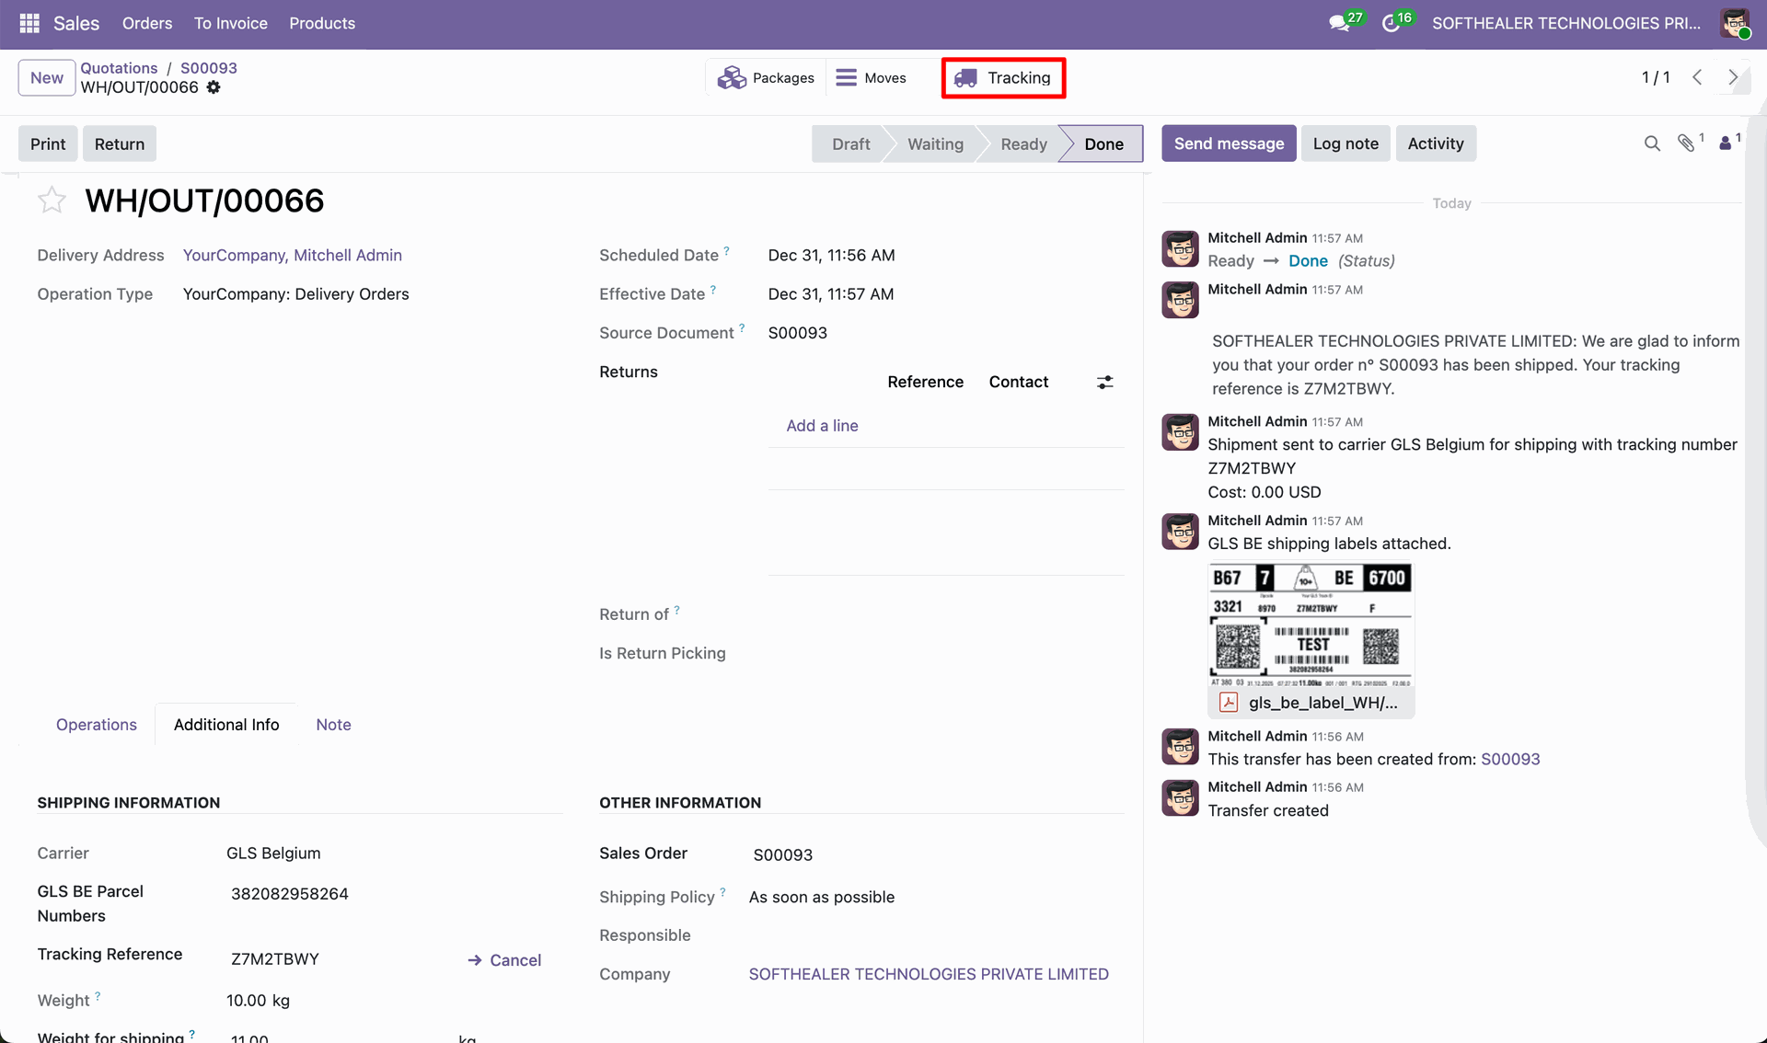Search chatter messages with magnifier icon
The image size is (1767, 1043).
point(1652,143)
